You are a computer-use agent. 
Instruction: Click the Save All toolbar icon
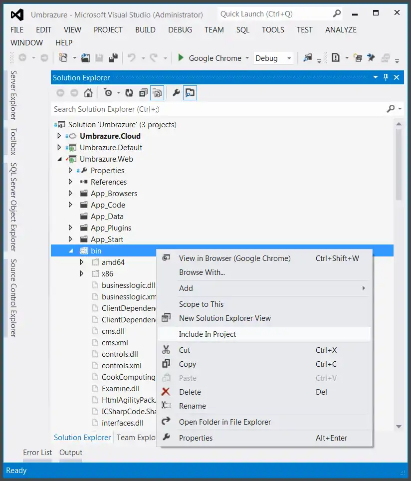pyautogui.click(x=113, y=58)
